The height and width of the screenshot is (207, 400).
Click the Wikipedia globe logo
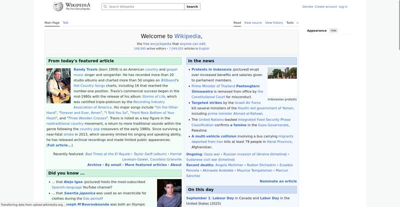[58, 6]
